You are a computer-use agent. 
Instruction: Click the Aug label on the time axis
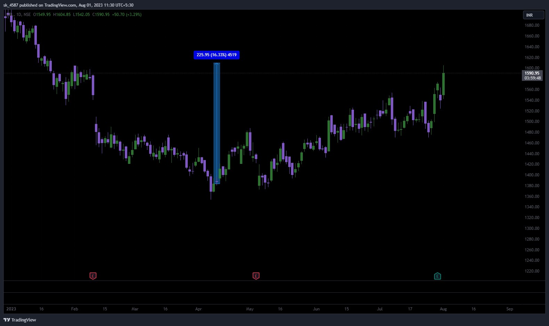(x=443, y=309)
